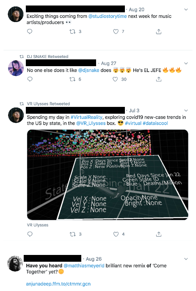Like the EL JEFE tweet with 30 likes
Image resolution: width=196 pixels, height=291 pixels.
click(115, 79)
